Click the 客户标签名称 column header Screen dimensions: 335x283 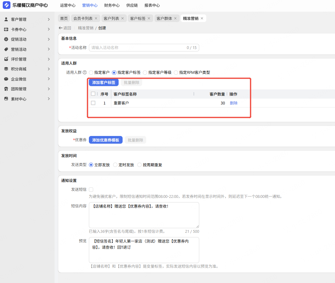(125, 94)
